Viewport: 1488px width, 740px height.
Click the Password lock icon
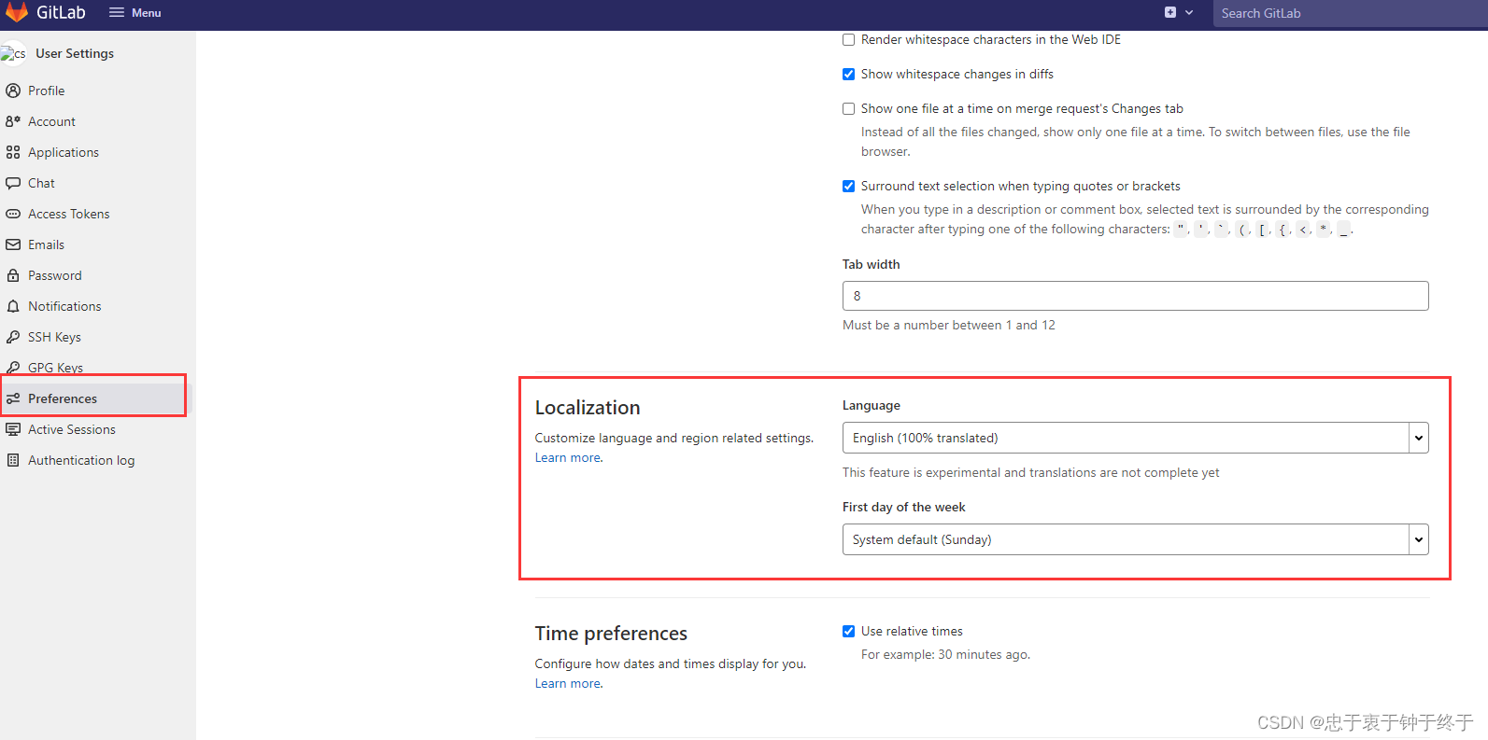click(x=13, y=275)
